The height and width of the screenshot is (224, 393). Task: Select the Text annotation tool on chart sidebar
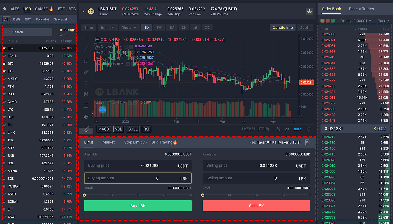[86, 83]
